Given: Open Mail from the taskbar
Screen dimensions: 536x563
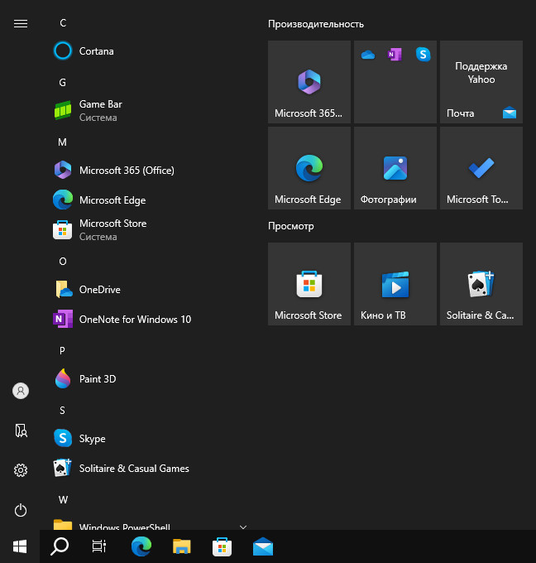Looking at the screenshot, I should pos(263,546).
